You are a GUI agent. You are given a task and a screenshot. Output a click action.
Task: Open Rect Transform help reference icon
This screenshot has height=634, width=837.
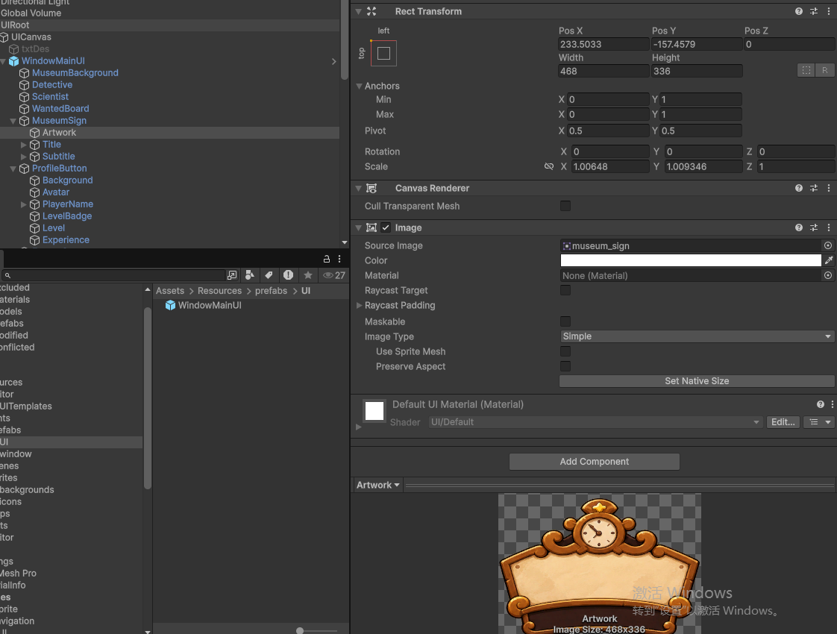pyautogui.click(x=798, y=11)
